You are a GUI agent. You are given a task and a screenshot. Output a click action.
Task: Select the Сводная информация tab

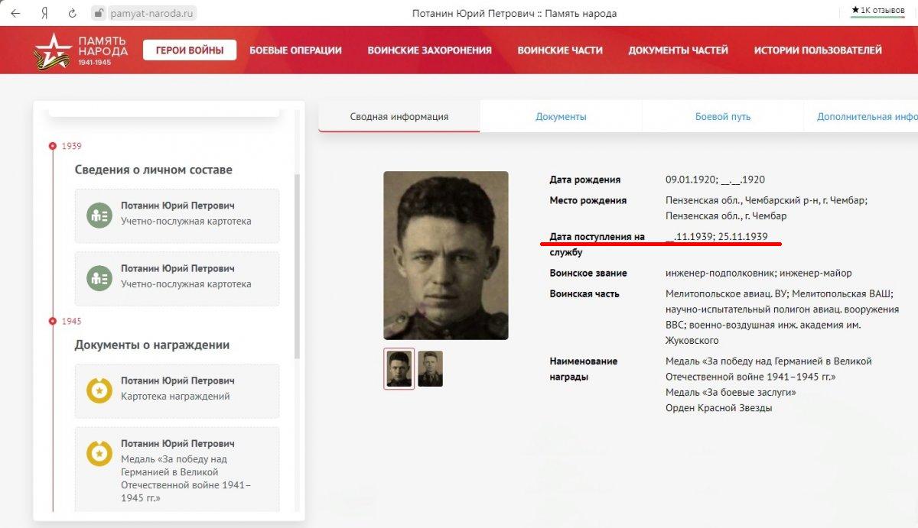[x=399, y=117]
